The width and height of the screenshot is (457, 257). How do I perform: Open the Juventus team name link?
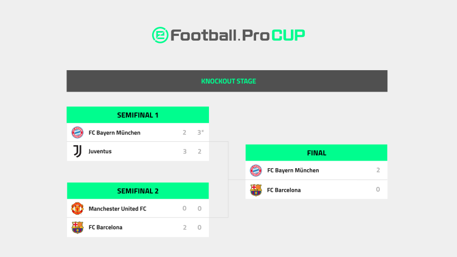[x=100, y=152]
